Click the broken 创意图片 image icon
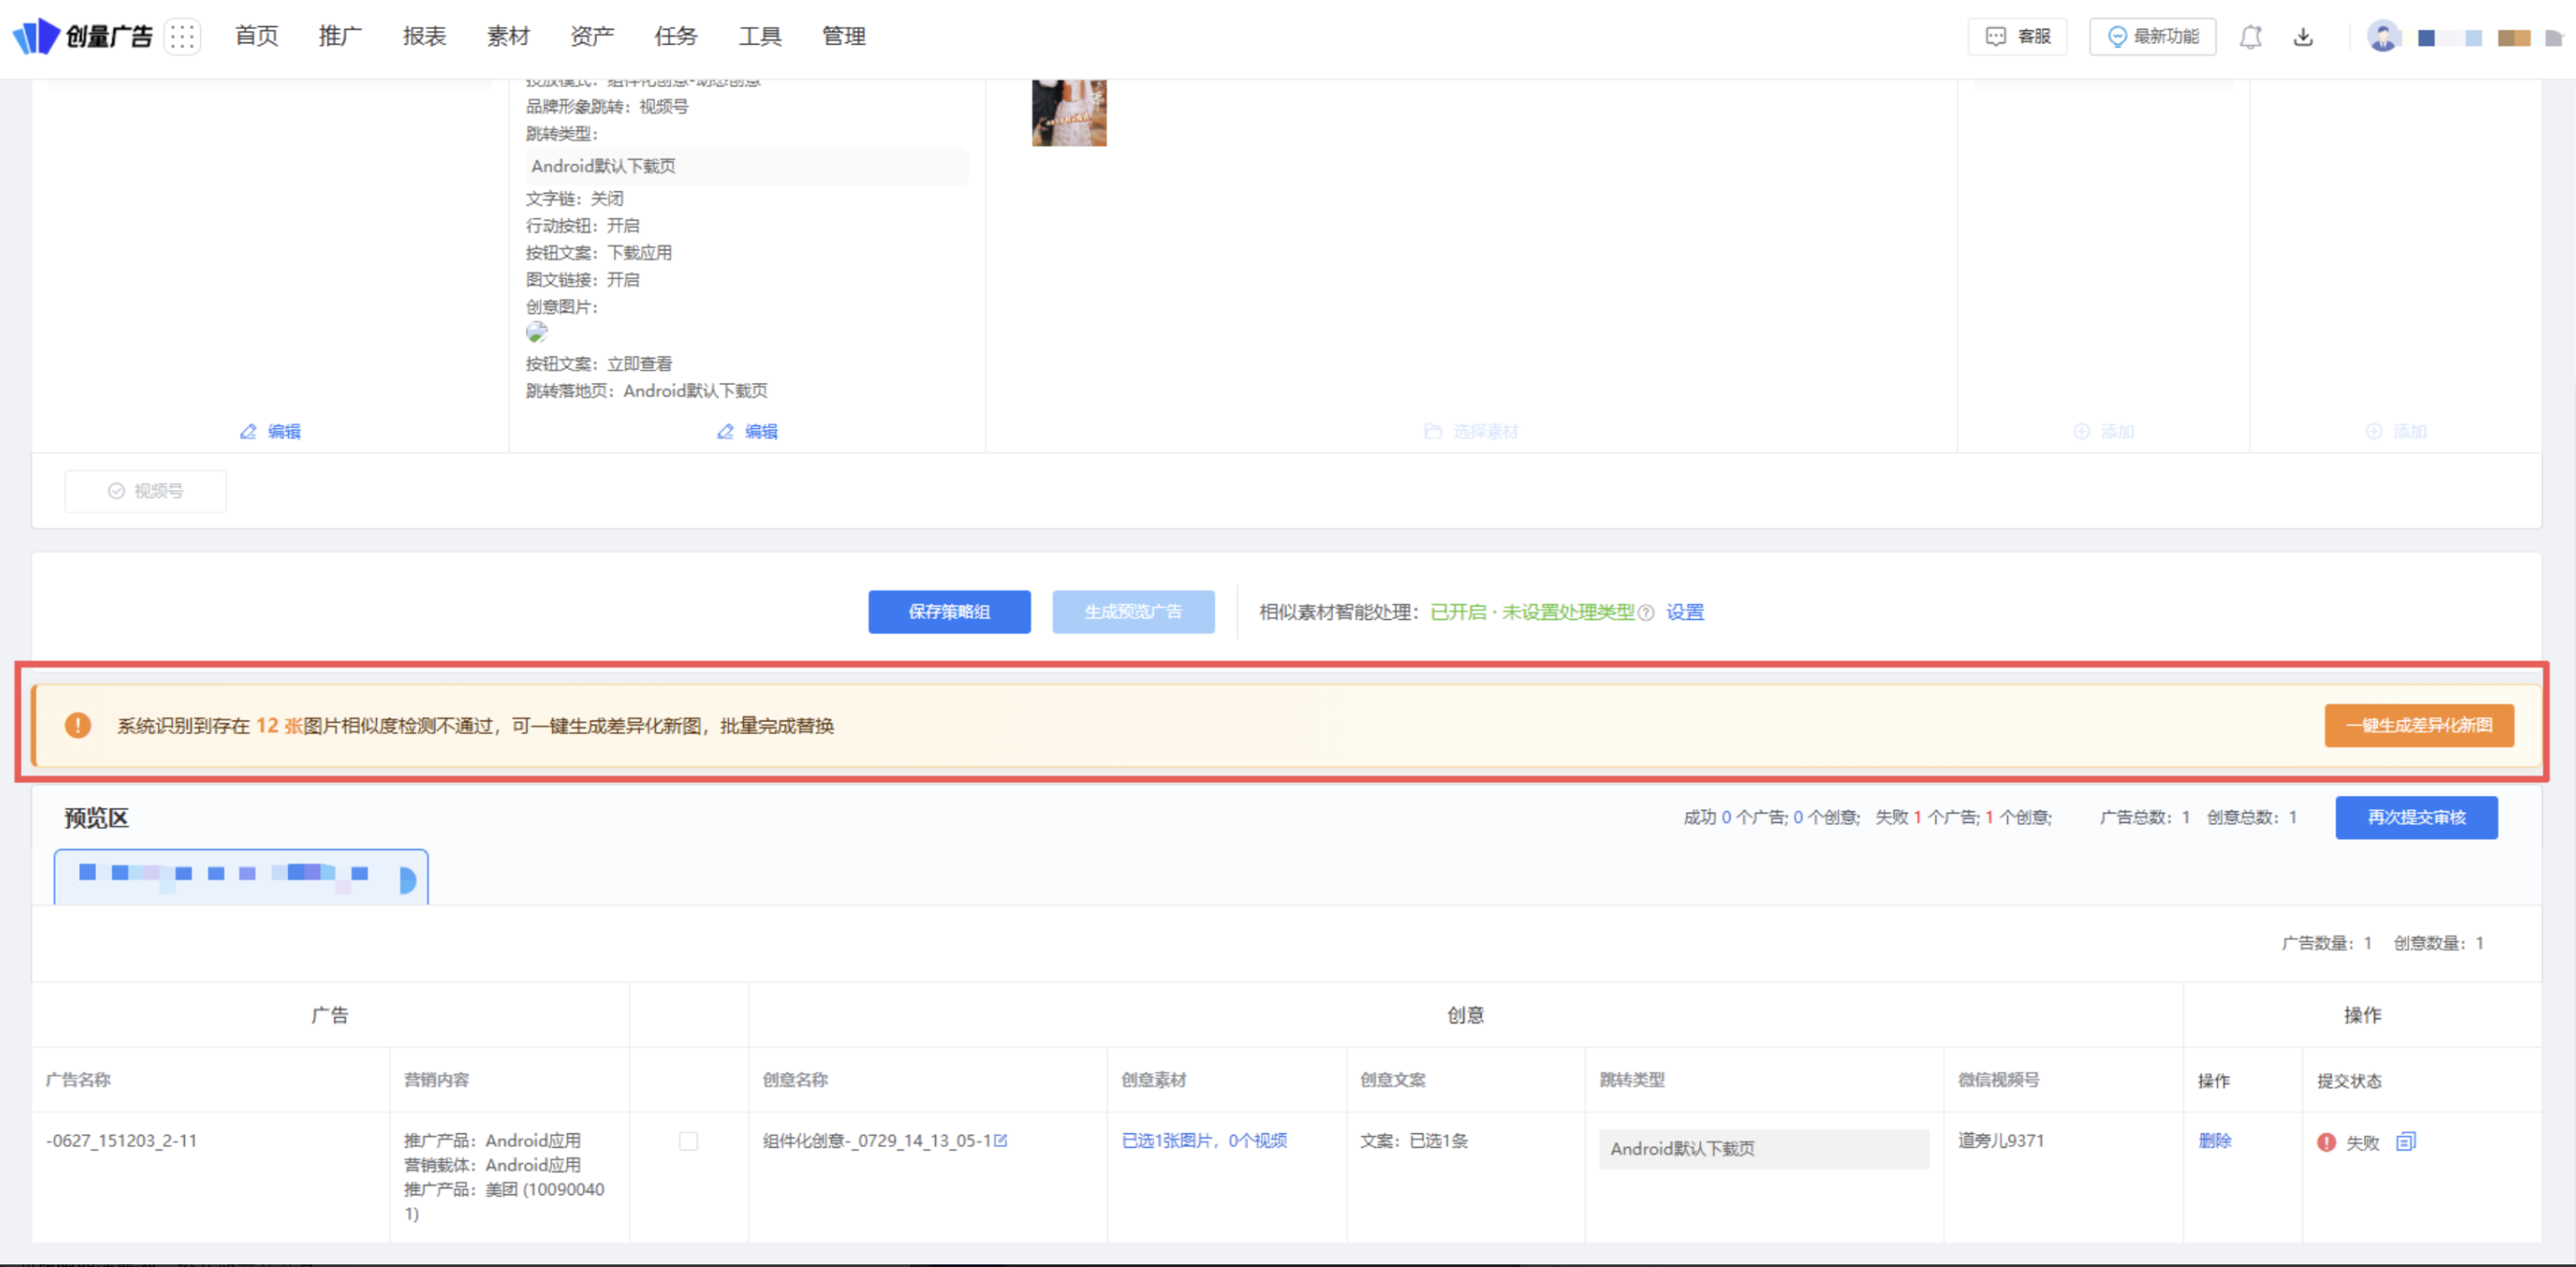2576x1267 pixels. point(537,333)
